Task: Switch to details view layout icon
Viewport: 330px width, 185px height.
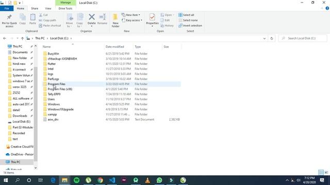Action: tap(321, 173)
